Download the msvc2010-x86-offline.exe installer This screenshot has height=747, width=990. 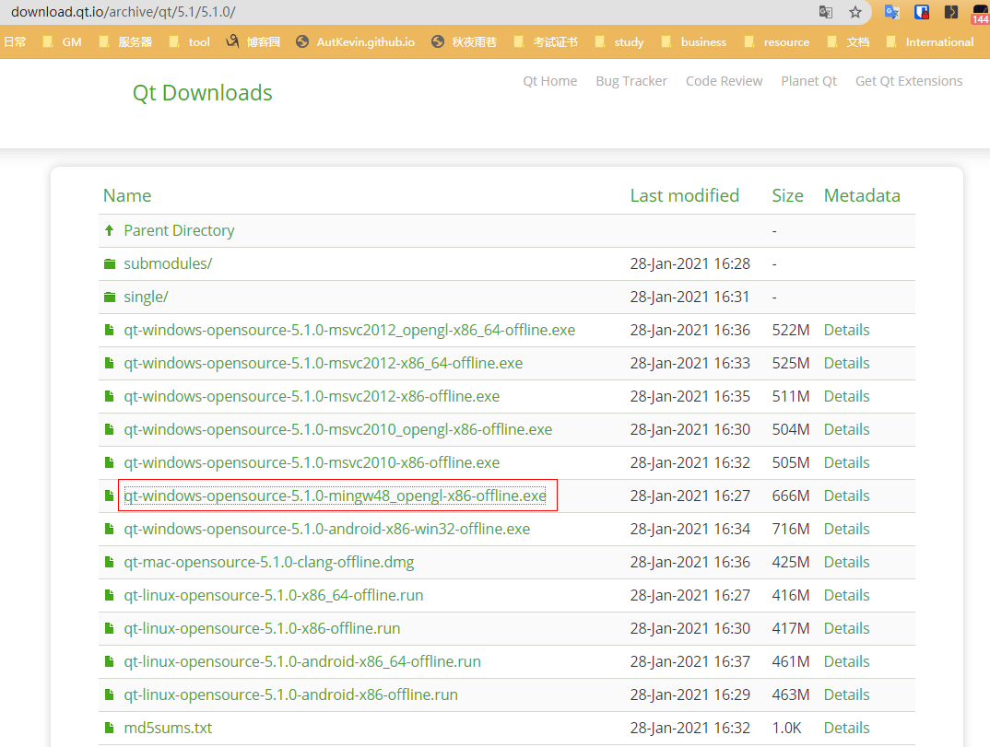point(312,462)
